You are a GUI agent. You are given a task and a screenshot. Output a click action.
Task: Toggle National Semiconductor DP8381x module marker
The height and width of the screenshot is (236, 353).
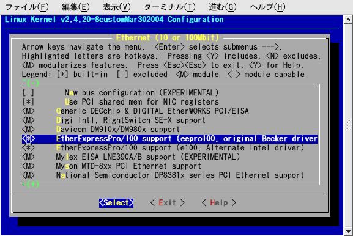click(x=28, y=175)
